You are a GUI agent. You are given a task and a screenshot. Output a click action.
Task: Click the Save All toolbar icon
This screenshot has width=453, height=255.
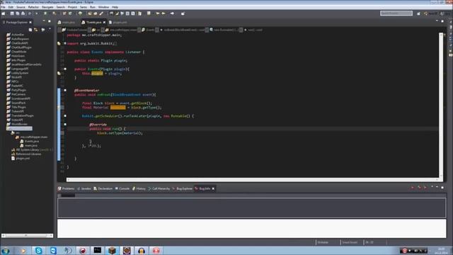[17, 13]
